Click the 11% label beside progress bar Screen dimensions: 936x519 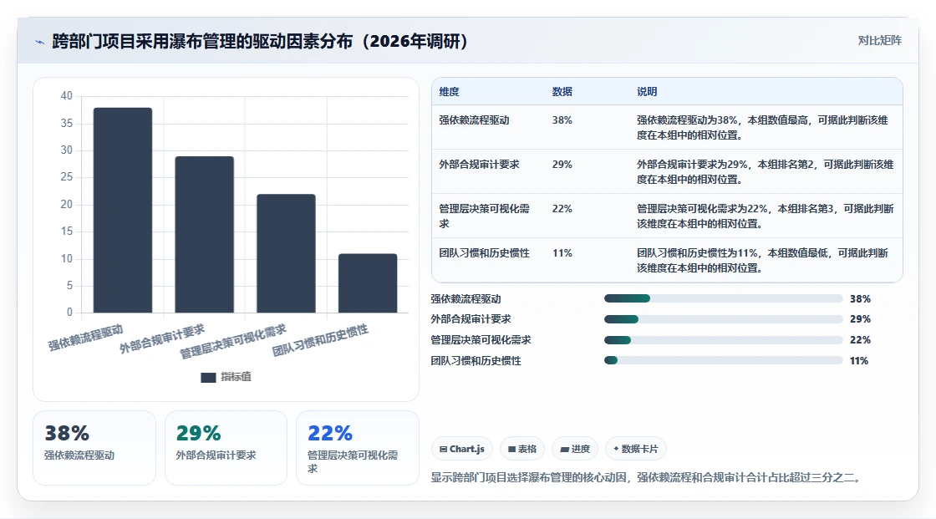pos(859,361)
